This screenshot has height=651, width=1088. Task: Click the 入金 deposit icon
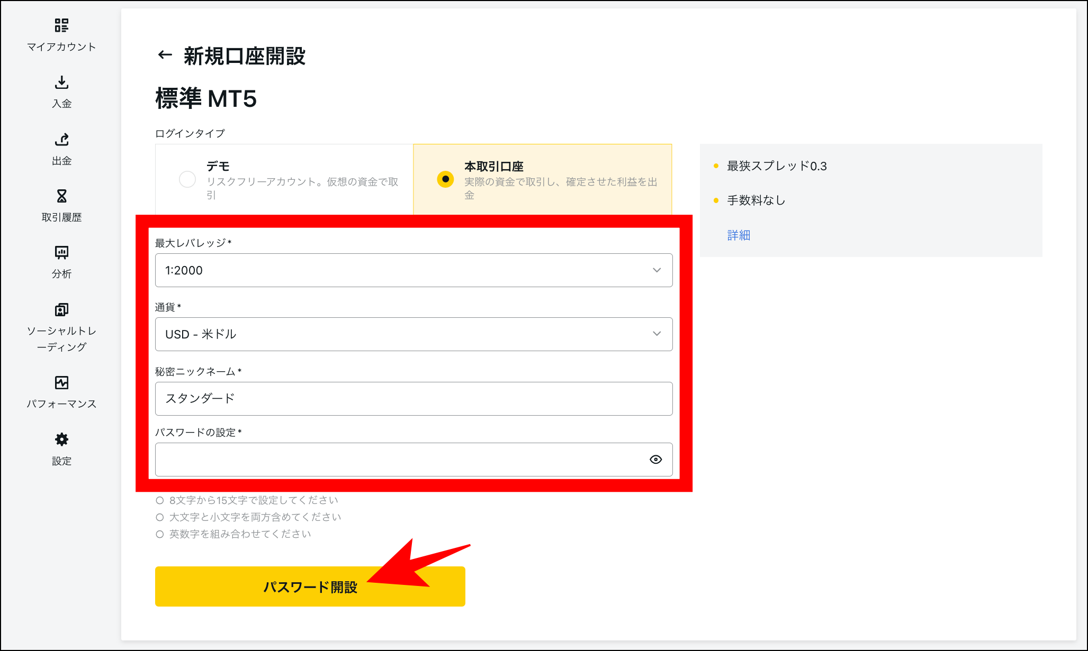(61, 82)
